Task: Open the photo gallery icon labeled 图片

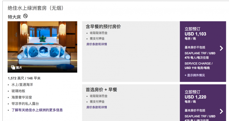Action: point(13,67)
